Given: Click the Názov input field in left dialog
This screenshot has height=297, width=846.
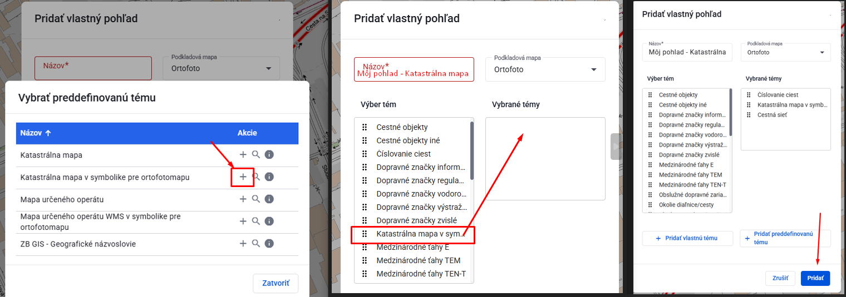Looking at the screenshot, I should [93, 68].
